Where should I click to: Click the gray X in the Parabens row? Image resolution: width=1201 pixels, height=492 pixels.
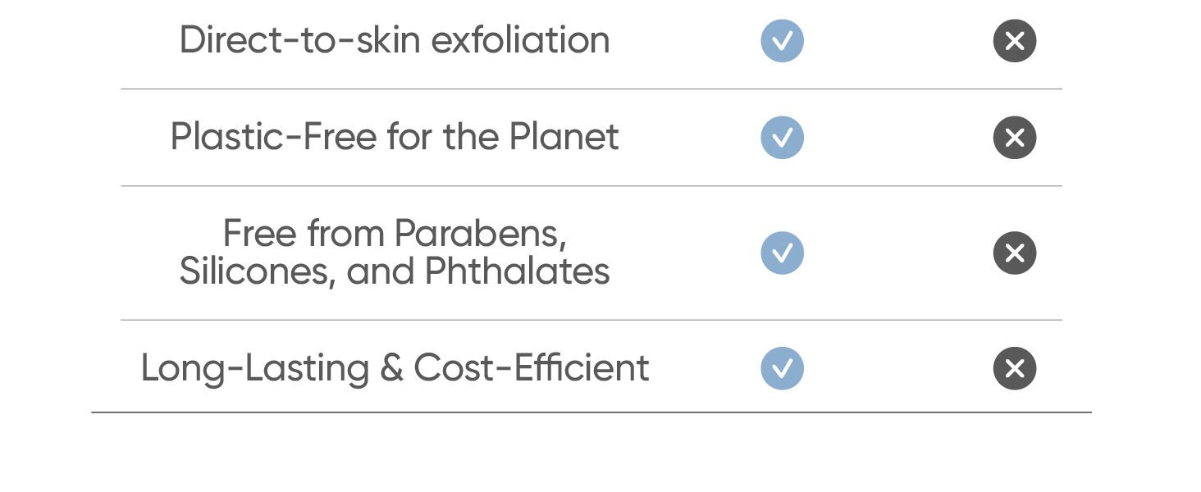pos(1015,253)
